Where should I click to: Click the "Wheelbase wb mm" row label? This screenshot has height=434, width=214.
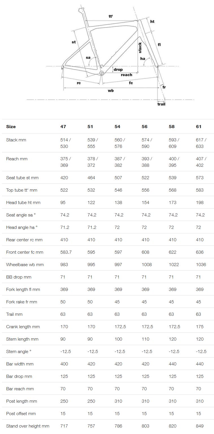25,265
